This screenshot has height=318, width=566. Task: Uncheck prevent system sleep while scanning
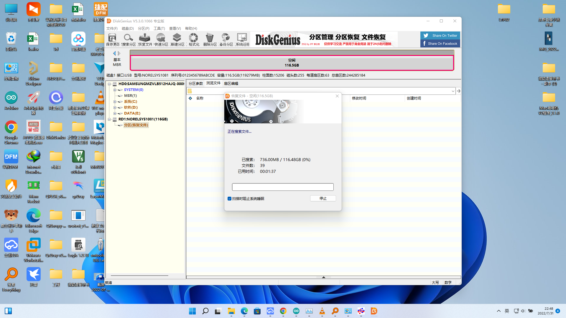click(x=229, y=199)
